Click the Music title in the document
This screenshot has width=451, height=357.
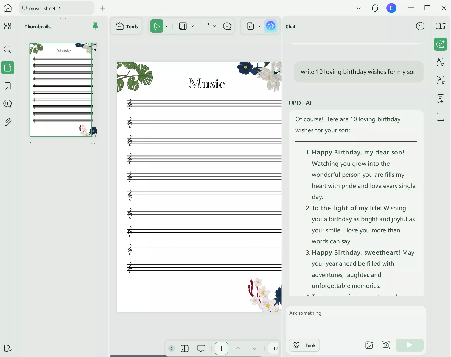tap(206, 83)
